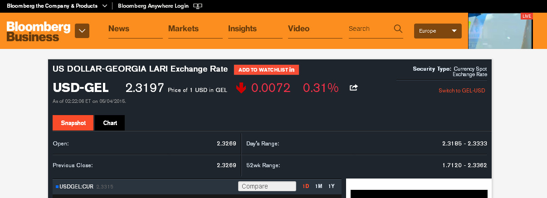Viewport: 547px width, 198px height.
Task: Switch chart range to 1M
Action: point(318,186)
